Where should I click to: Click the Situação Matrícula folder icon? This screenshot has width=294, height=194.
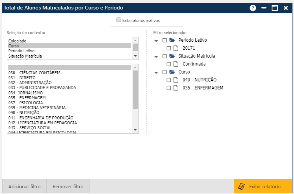[x=172, y=56]
